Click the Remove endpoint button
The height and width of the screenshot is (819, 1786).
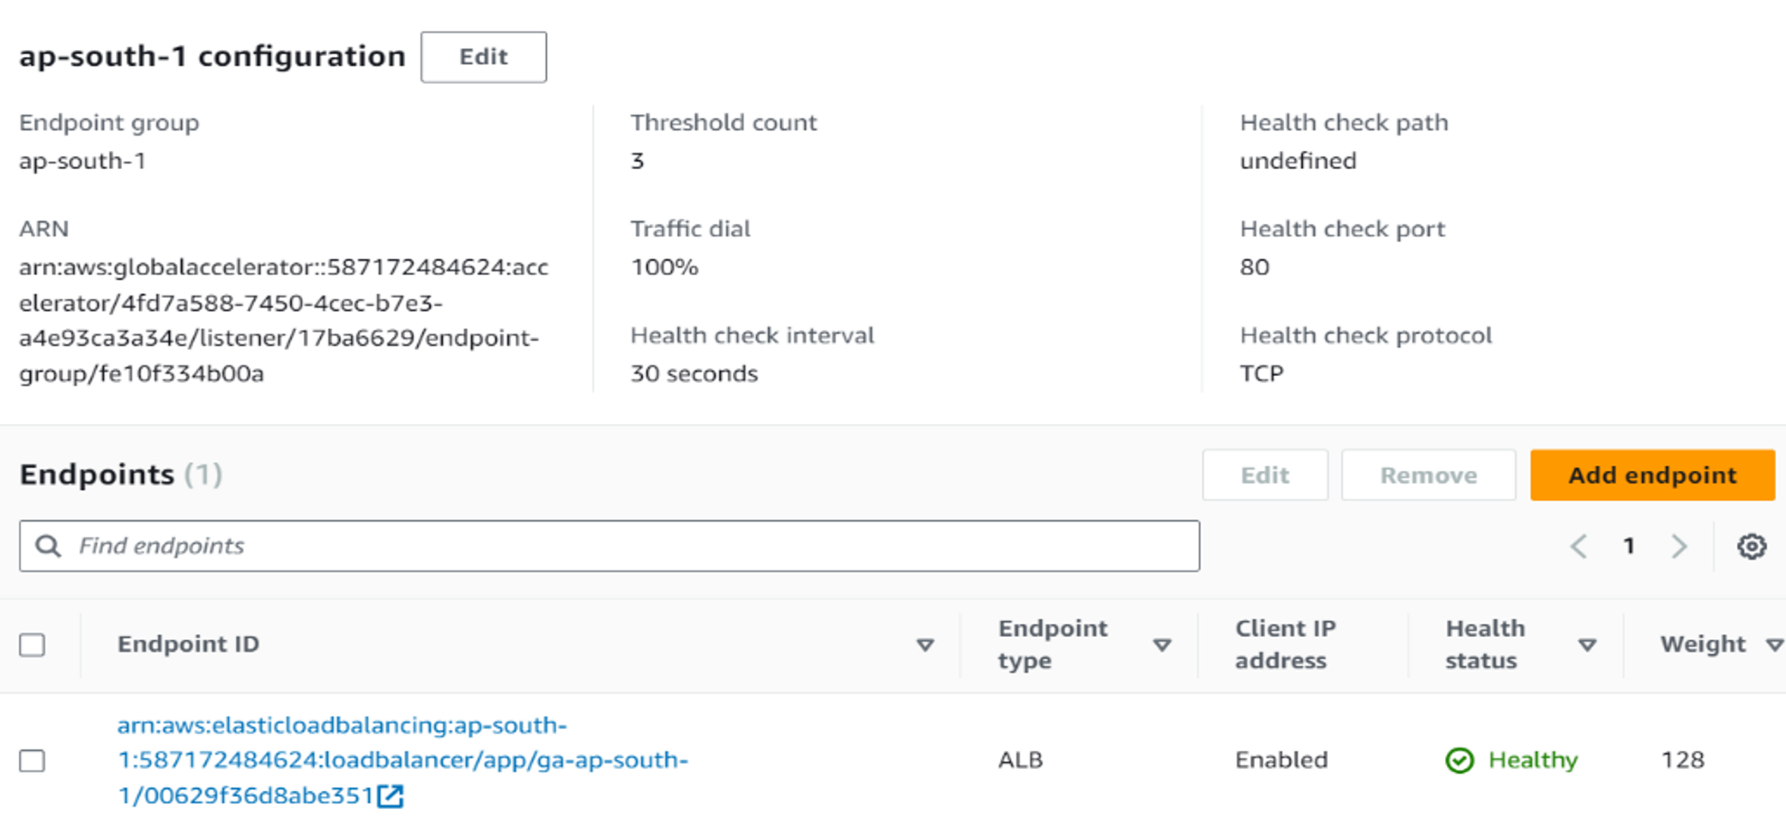pos(1428,475)
